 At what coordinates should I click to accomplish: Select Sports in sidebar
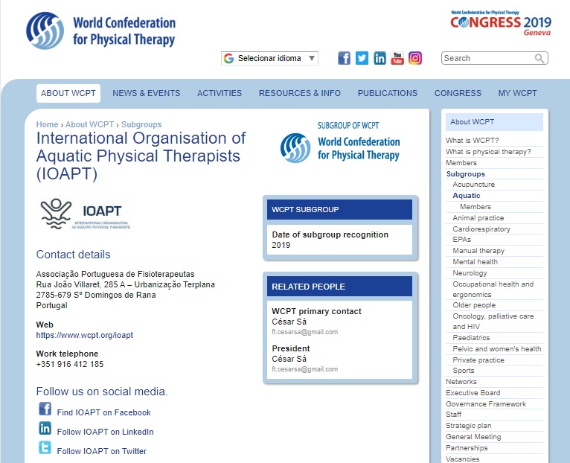[x=464, y=370]
